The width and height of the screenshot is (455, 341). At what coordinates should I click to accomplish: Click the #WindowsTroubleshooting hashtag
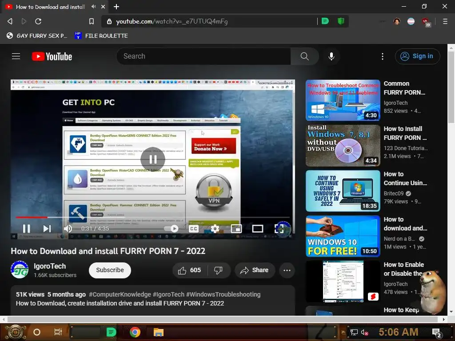pos(223,294)
